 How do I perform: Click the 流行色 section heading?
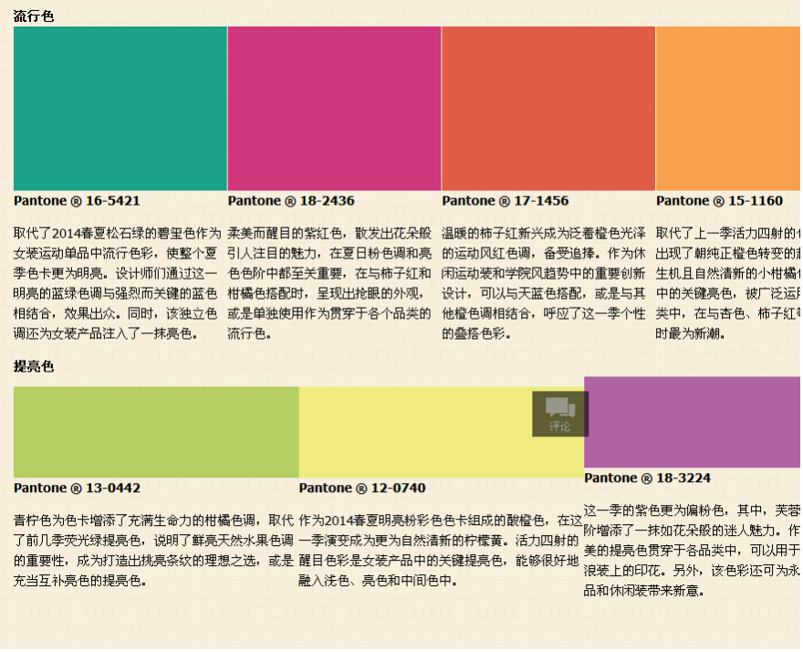[34, 16]
